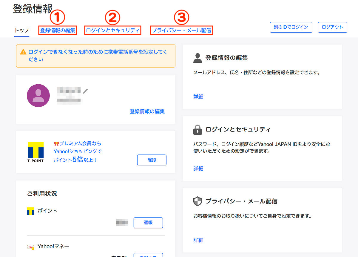The width and height of the screenshot is (358, 257).
Task: Click the T-Point icon beside ポイント
Action: (x=30, y=211)
